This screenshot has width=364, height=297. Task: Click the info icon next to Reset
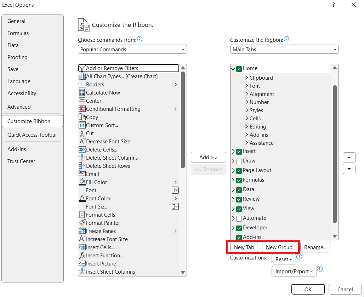point(300,257)
